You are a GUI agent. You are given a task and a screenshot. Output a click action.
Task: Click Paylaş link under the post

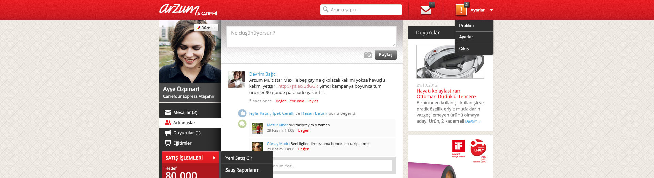point(313,101)
